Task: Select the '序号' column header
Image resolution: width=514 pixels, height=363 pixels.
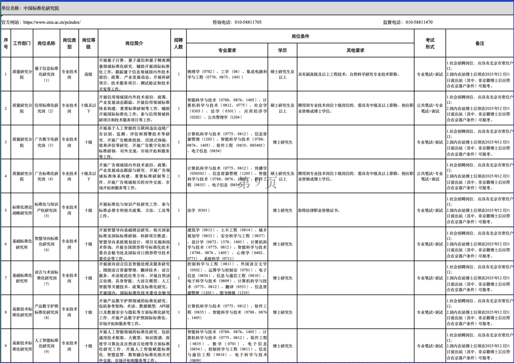Action: tap(6, 43)
